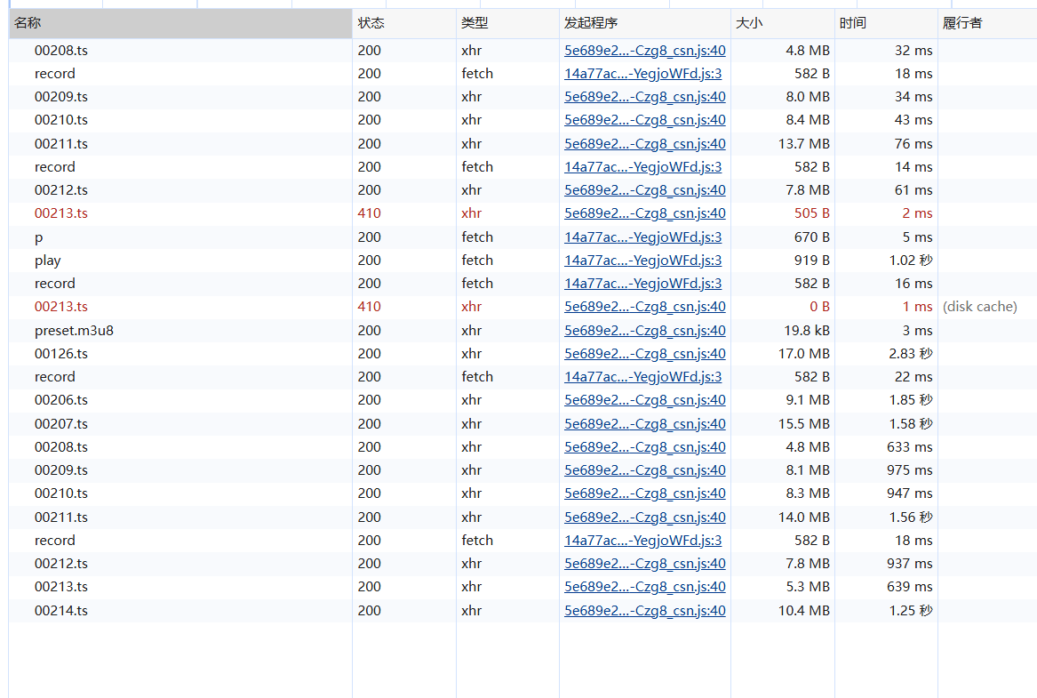Sort by the 类型 column header
The height and width of the screenshot is (698, 1037).
507,23
